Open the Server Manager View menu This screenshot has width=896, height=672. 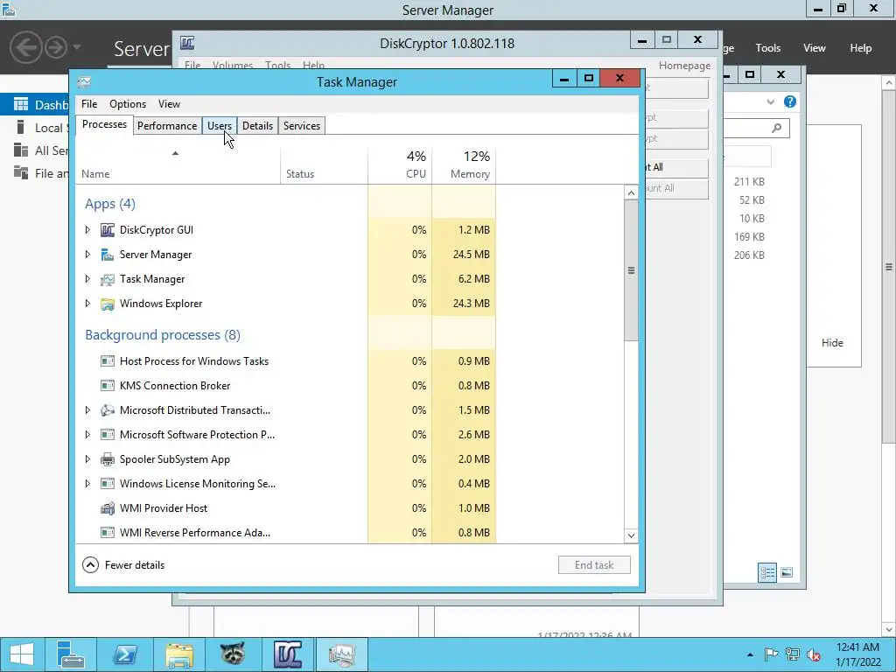tap(815, 48)
